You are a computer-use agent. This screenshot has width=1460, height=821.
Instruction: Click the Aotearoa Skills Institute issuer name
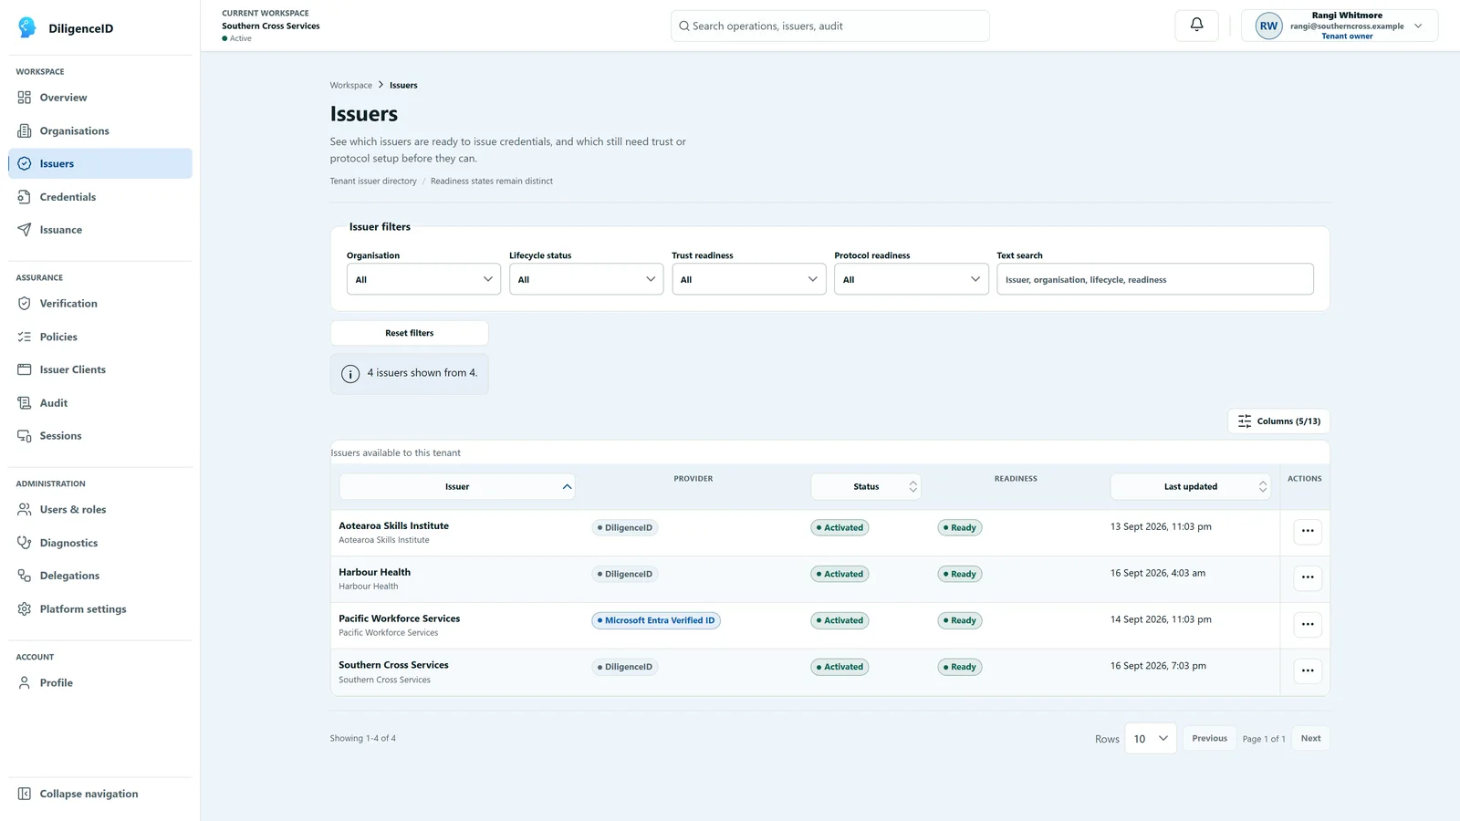(393, 525)
